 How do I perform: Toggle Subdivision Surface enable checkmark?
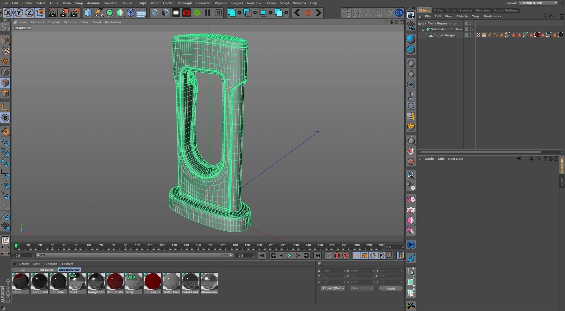pos(473,29)
